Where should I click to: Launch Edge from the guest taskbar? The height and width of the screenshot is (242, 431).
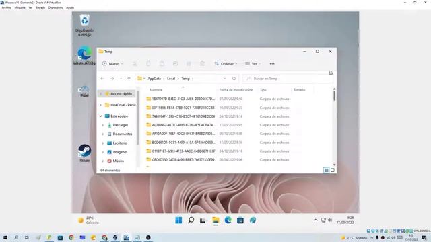pyautogui.click(x=228, y=220)
